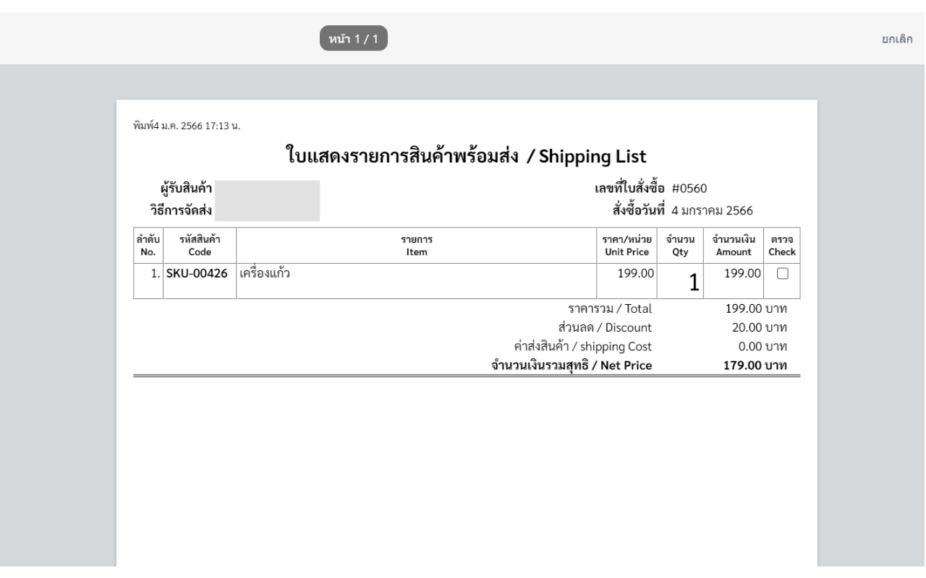
Task: Click order date 4 มกราคม 2566
Action: coord(713,211)
